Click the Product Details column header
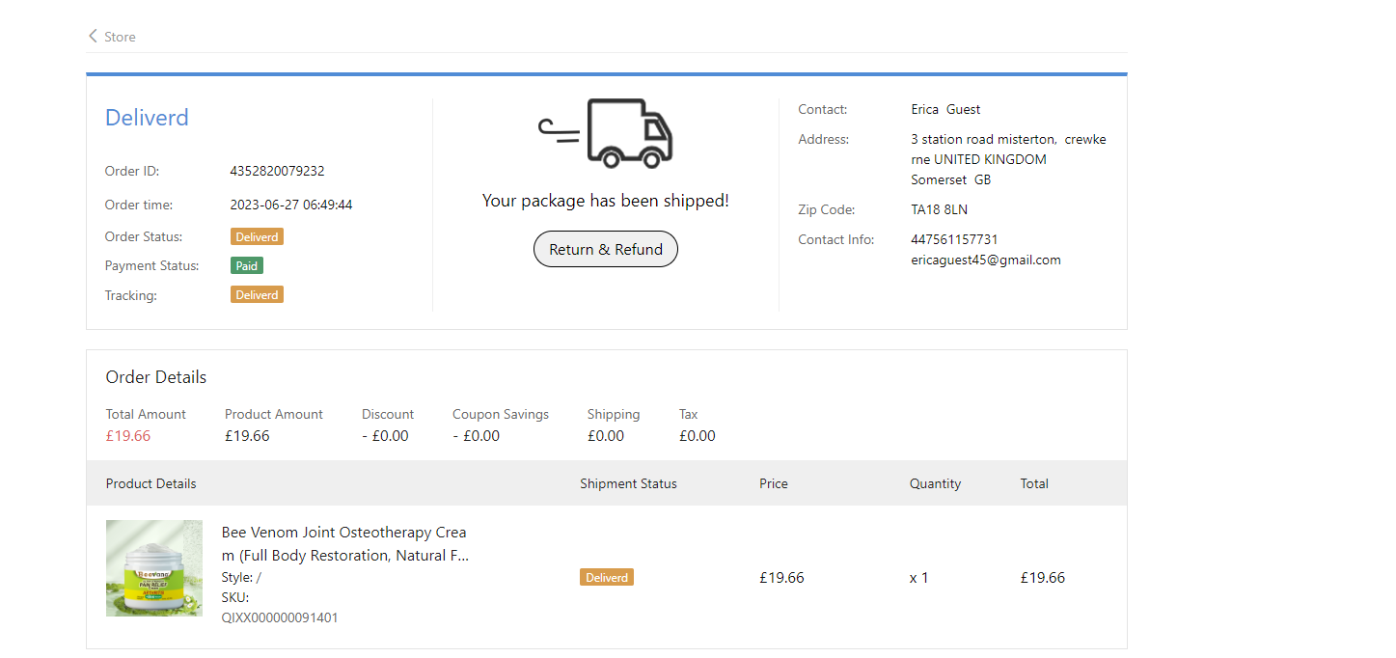Screen dimensions: 1396x658 151,483
